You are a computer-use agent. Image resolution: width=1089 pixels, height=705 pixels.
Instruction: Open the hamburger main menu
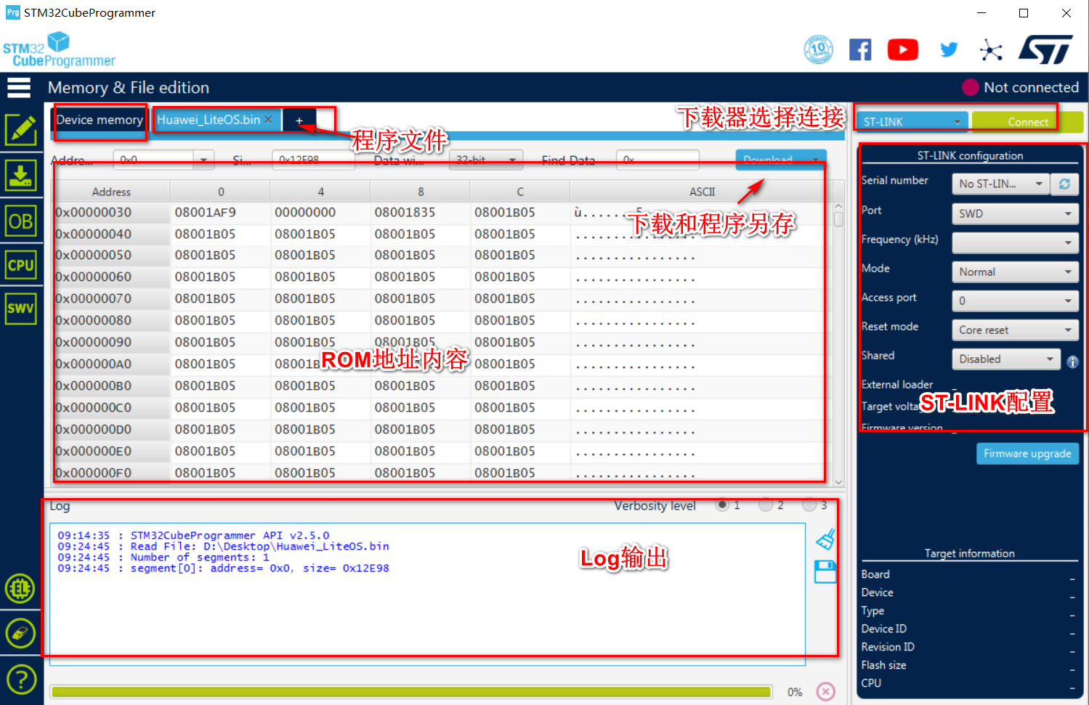pyautogui.click(x=19, y=88)
